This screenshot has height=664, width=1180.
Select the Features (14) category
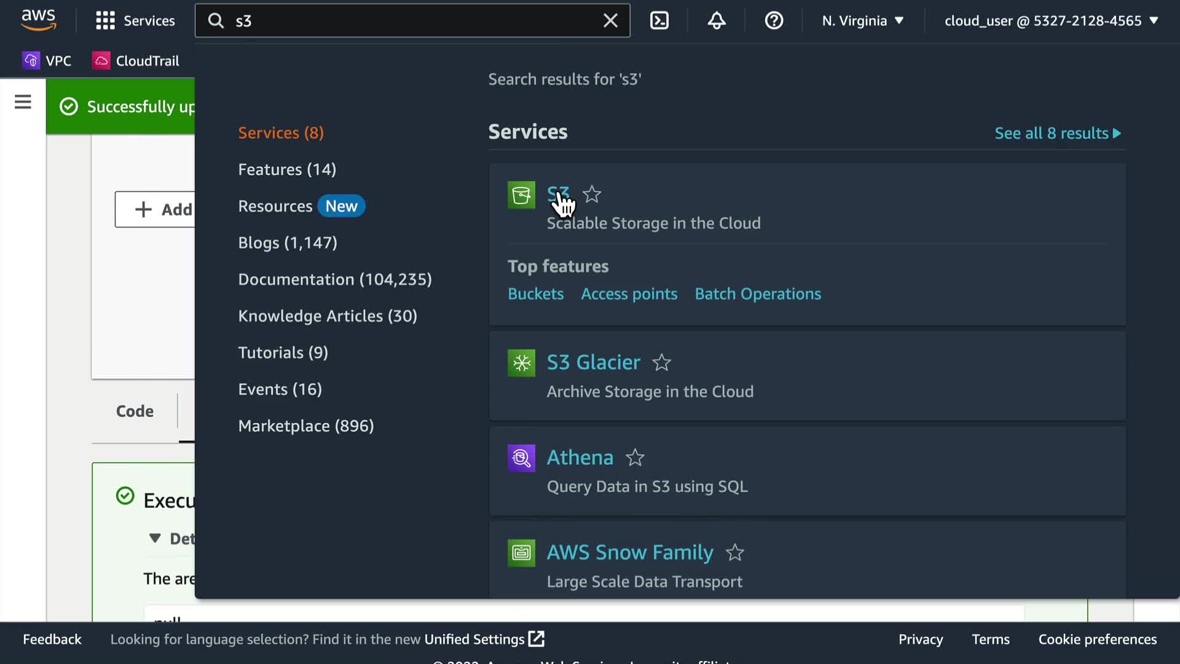pos(287,170)
